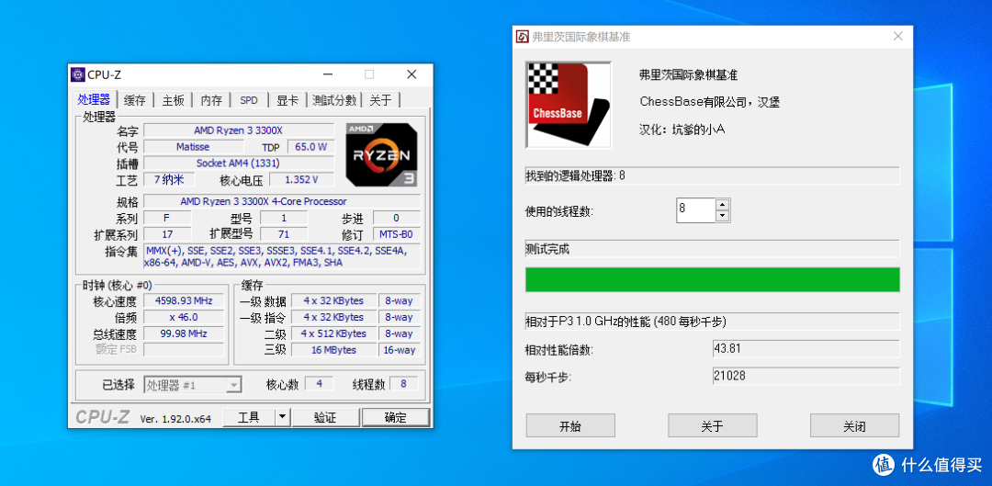Click the version text Ver. 1.92.0.x64
The image size is (992, 486).
tap(175, 419)
